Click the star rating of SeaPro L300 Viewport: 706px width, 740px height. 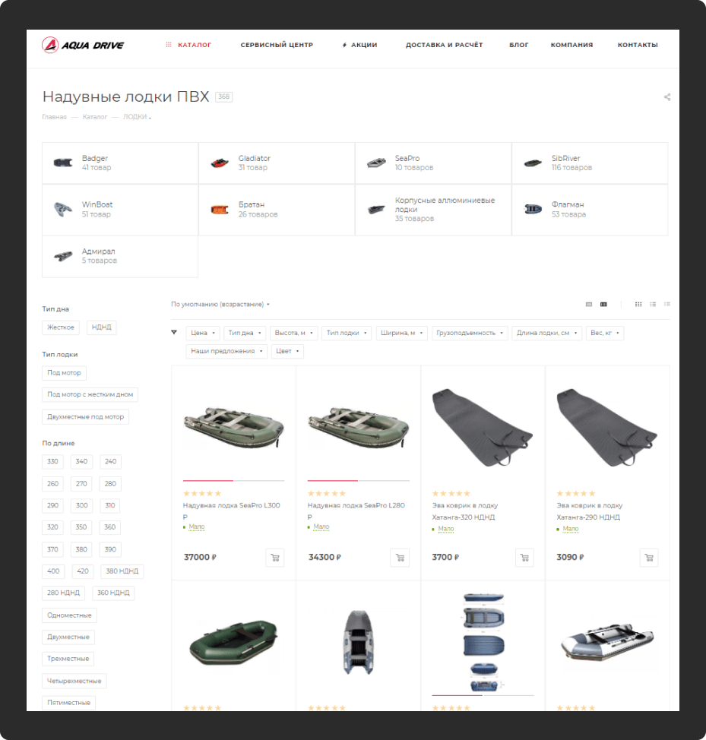(x=202, y=494)
